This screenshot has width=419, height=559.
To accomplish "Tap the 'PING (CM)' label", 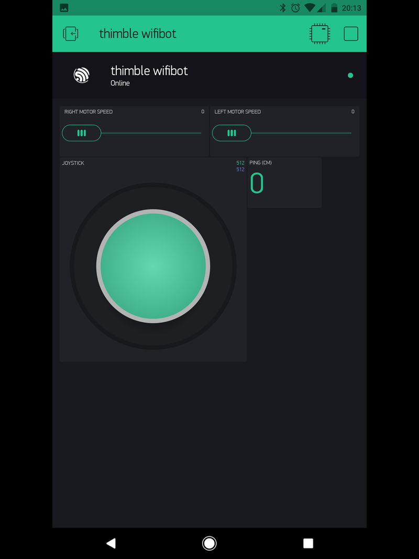I will click(261, 163).
